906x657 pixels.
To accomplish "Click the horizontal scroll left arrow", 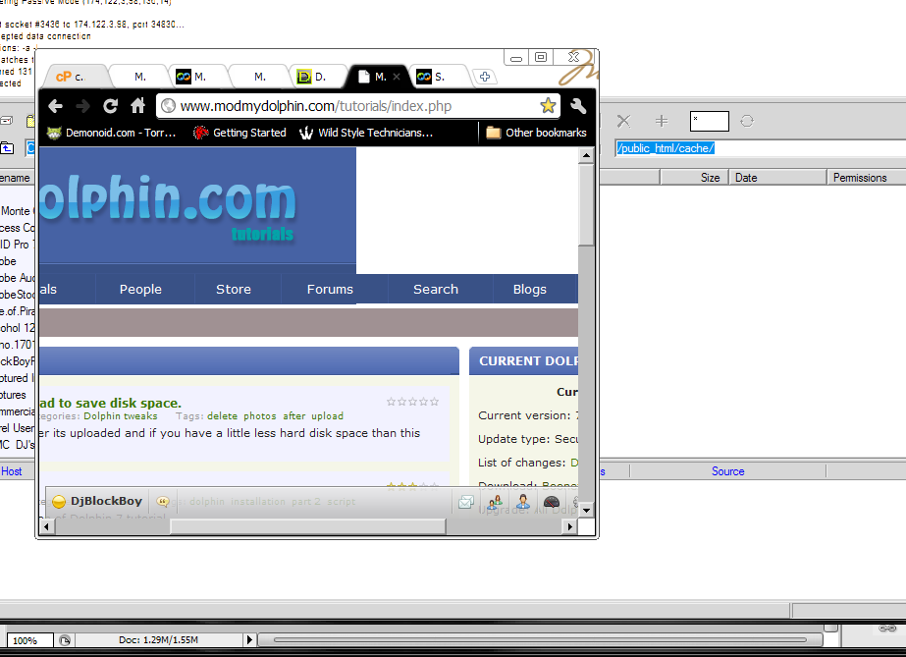I will [46, 526].
